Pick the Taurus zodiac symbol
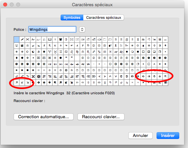 55,52
